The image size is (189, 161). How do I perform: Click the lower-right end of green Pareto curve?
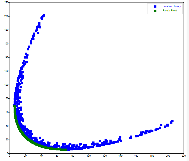pyautogui.click(x=65, y=149)
